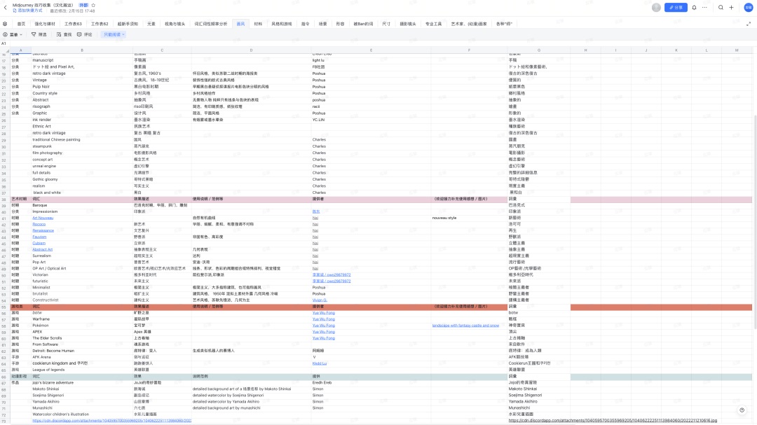Star the document as favorite

(x=94, y=6)
